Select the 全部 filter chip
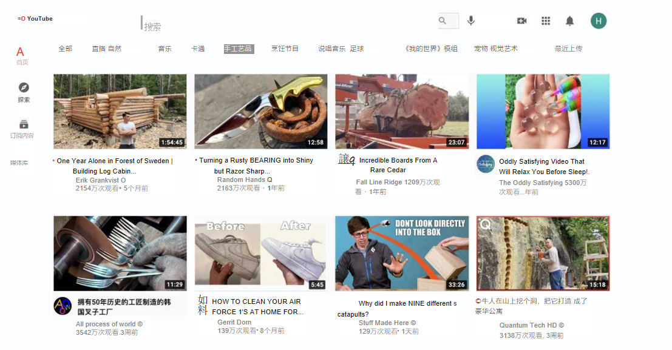This screenshot has width=672, height=350. click(x=66, y=49)
